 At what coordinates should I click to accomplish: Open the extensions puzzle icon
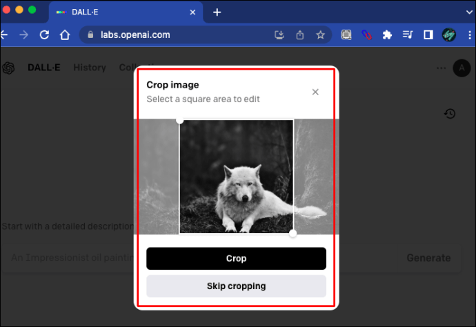(x=387, y=35)
